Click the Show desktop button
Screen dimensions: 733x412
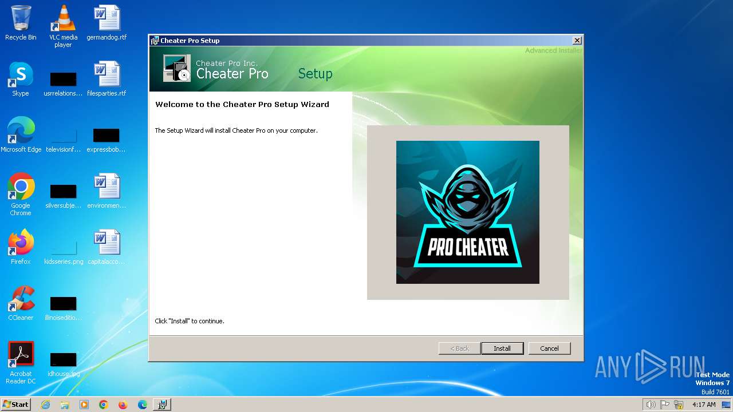727,405
